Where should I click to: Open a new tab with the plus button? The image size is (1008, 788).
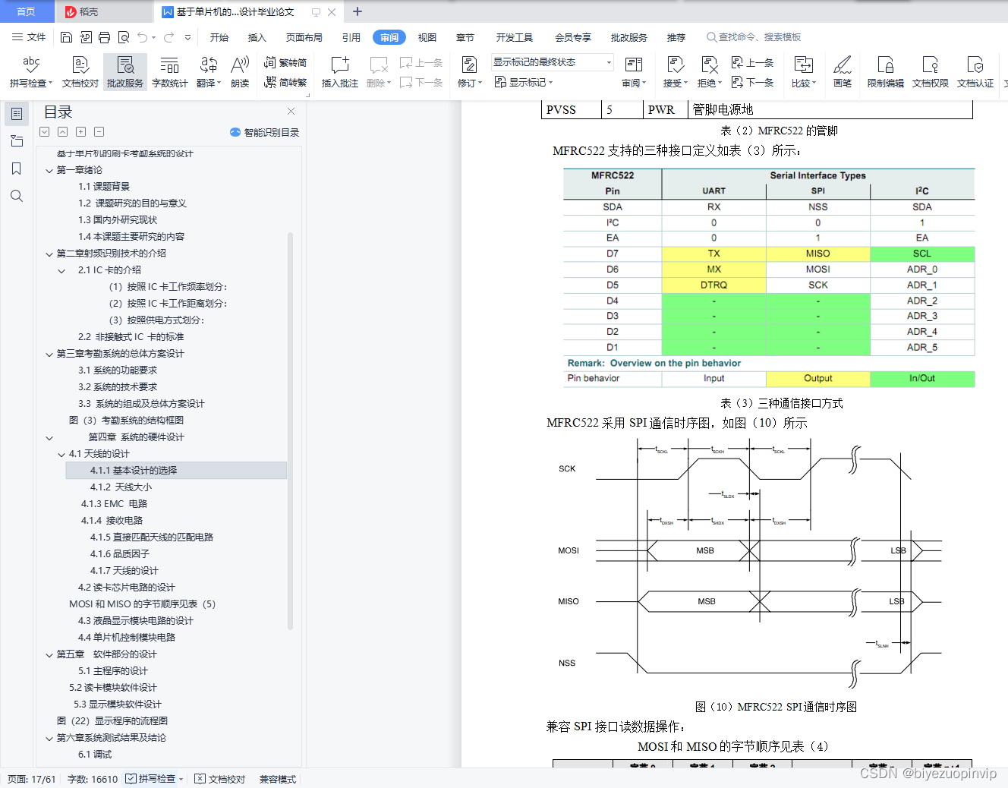(358, 11)
